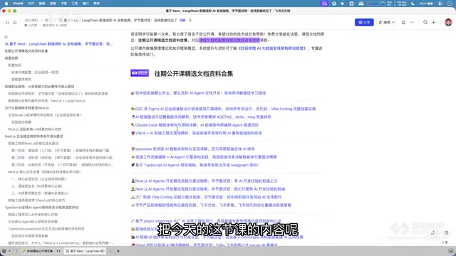Collapse the outline panel with double-chevron
Image resolution: width=456 pixels, height=256 pixels.
click(6, 37)
